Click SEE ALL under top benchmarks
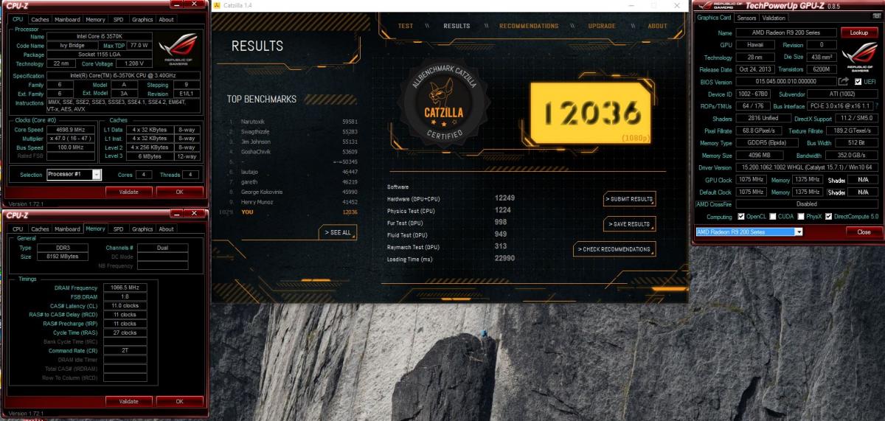The image size is (885, 421). click(338, 232)
